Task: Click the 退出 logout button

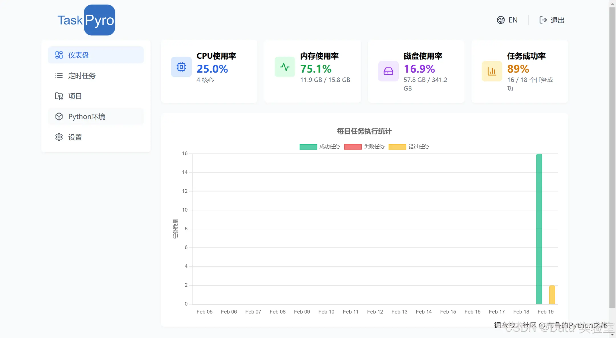Action: pos(557,20)
